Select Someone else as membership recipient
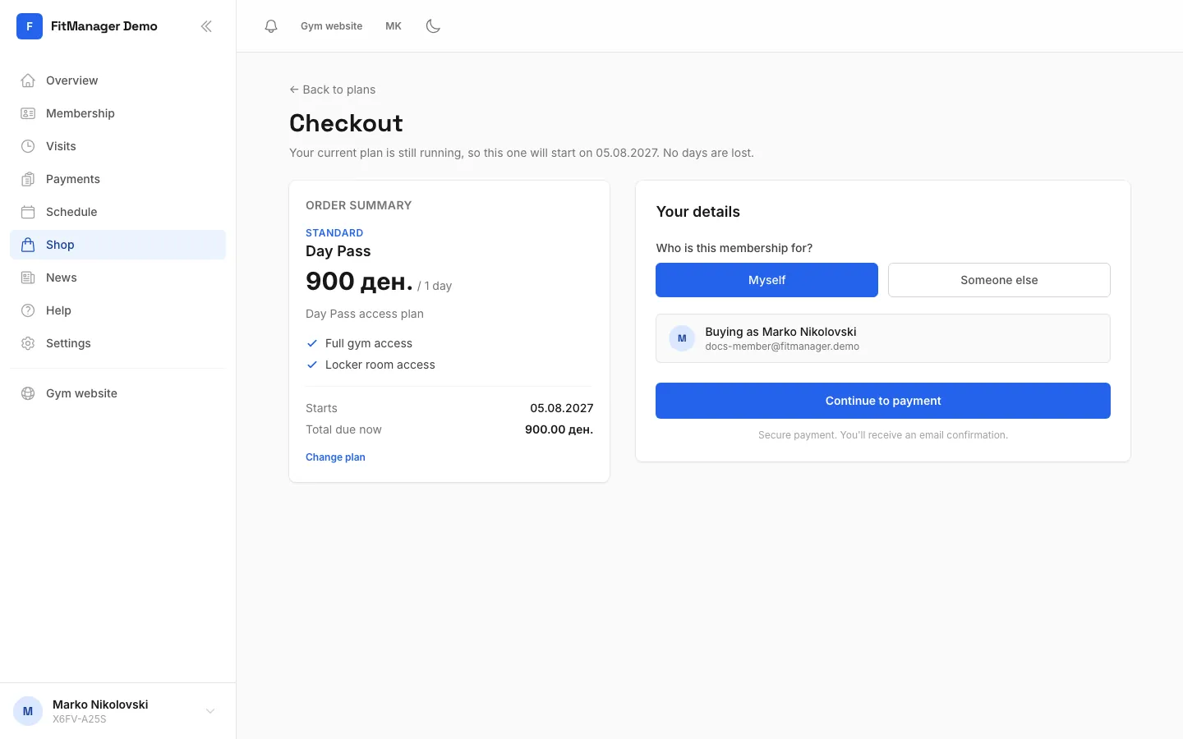The image size is (1183, 739). click(x=999, y=280)
